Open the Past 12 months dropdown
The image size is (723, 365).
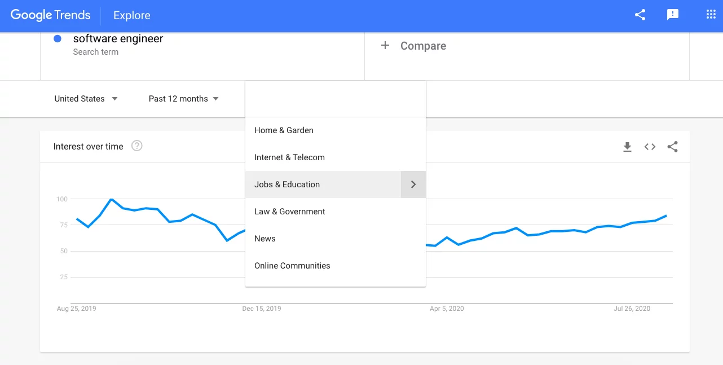point(184,99)
